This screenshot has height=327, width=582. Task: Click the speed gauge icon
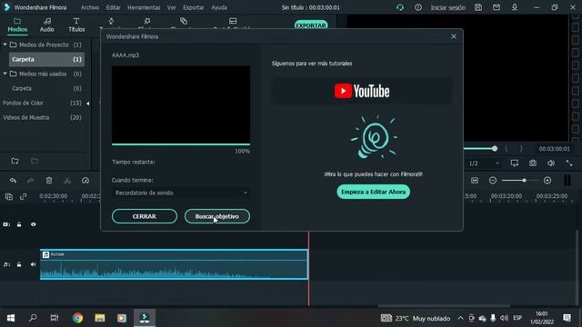(x=85, y=181)
